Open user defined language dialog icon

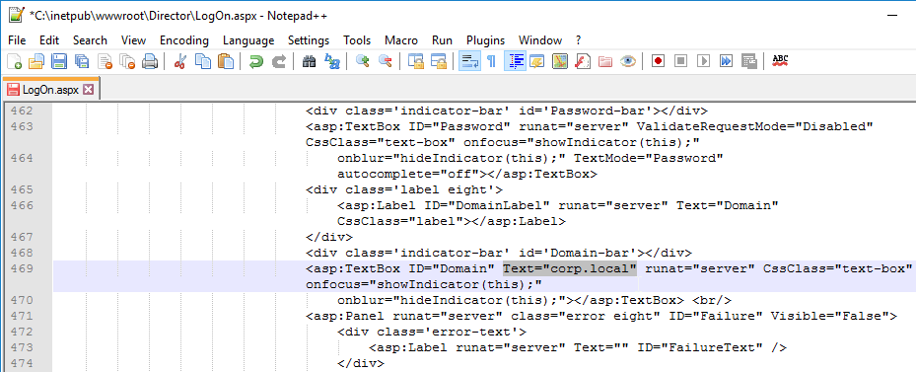click(x=536, y=61)
